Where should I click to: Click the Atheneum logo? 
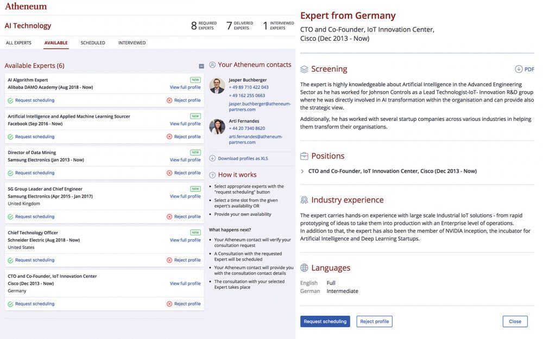tap(26, 7)
